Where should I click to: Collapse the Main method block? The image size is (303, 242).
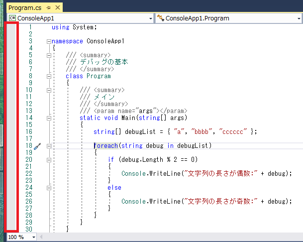[49, 118]
